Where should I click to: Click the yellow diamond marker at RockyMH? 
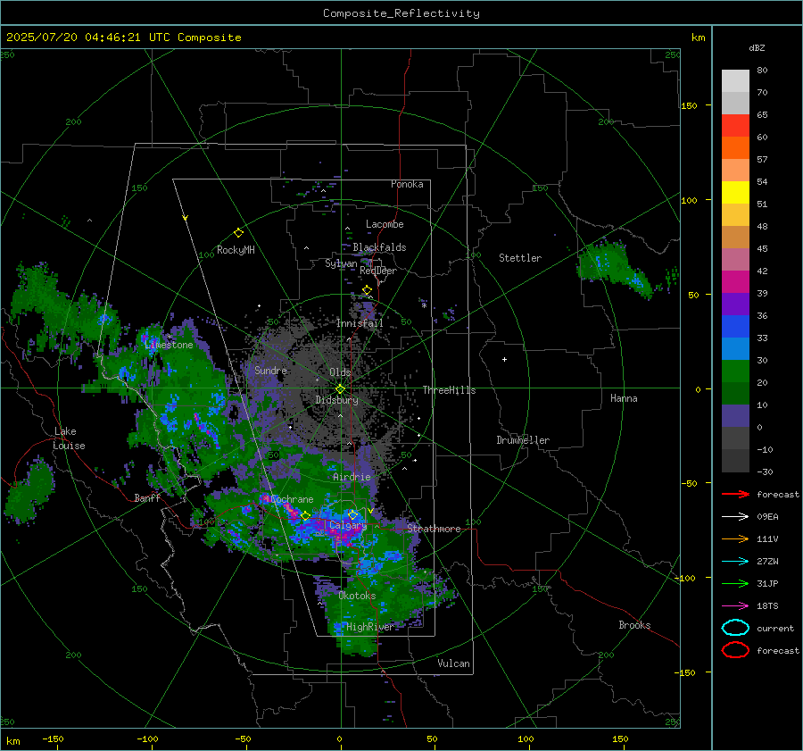click(238, 233)
